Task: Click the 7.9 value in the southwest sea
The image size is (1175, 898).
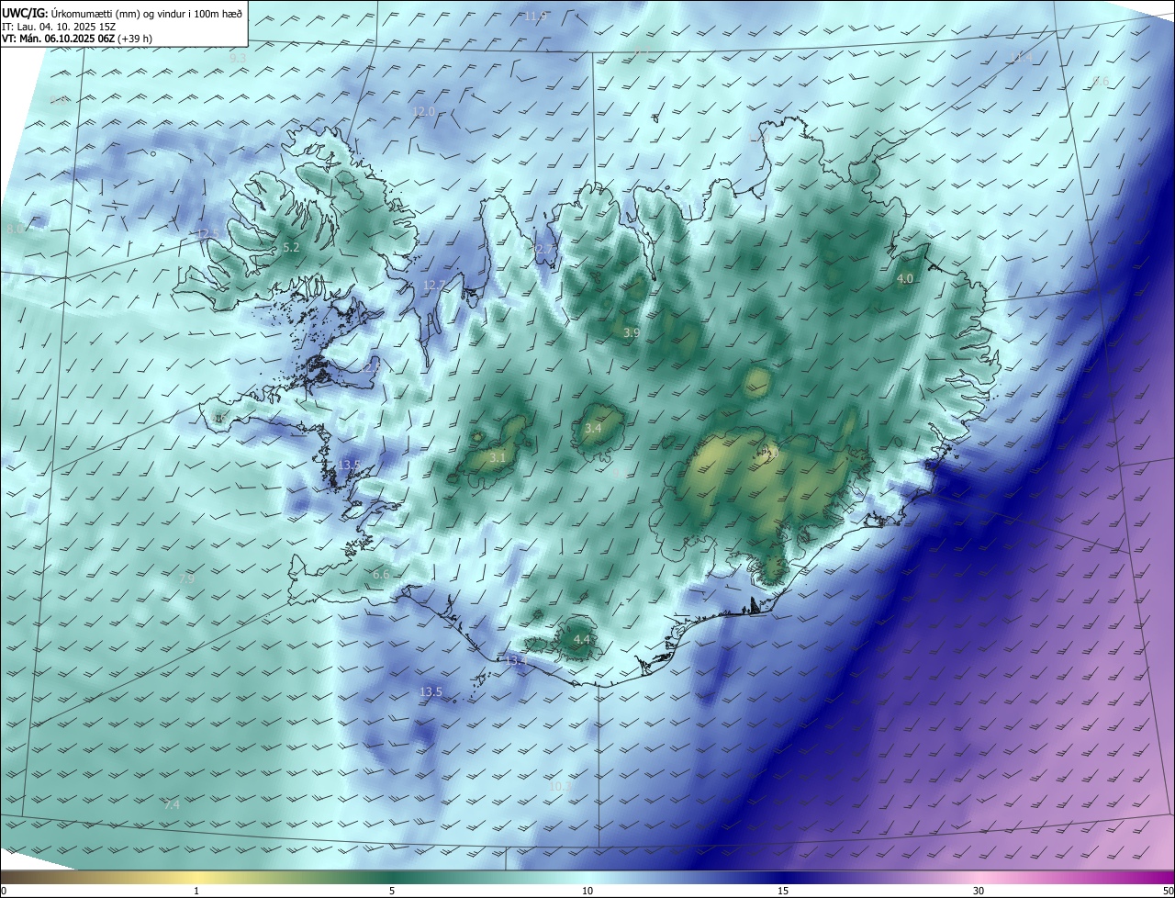Action: (x=185, y=579)
